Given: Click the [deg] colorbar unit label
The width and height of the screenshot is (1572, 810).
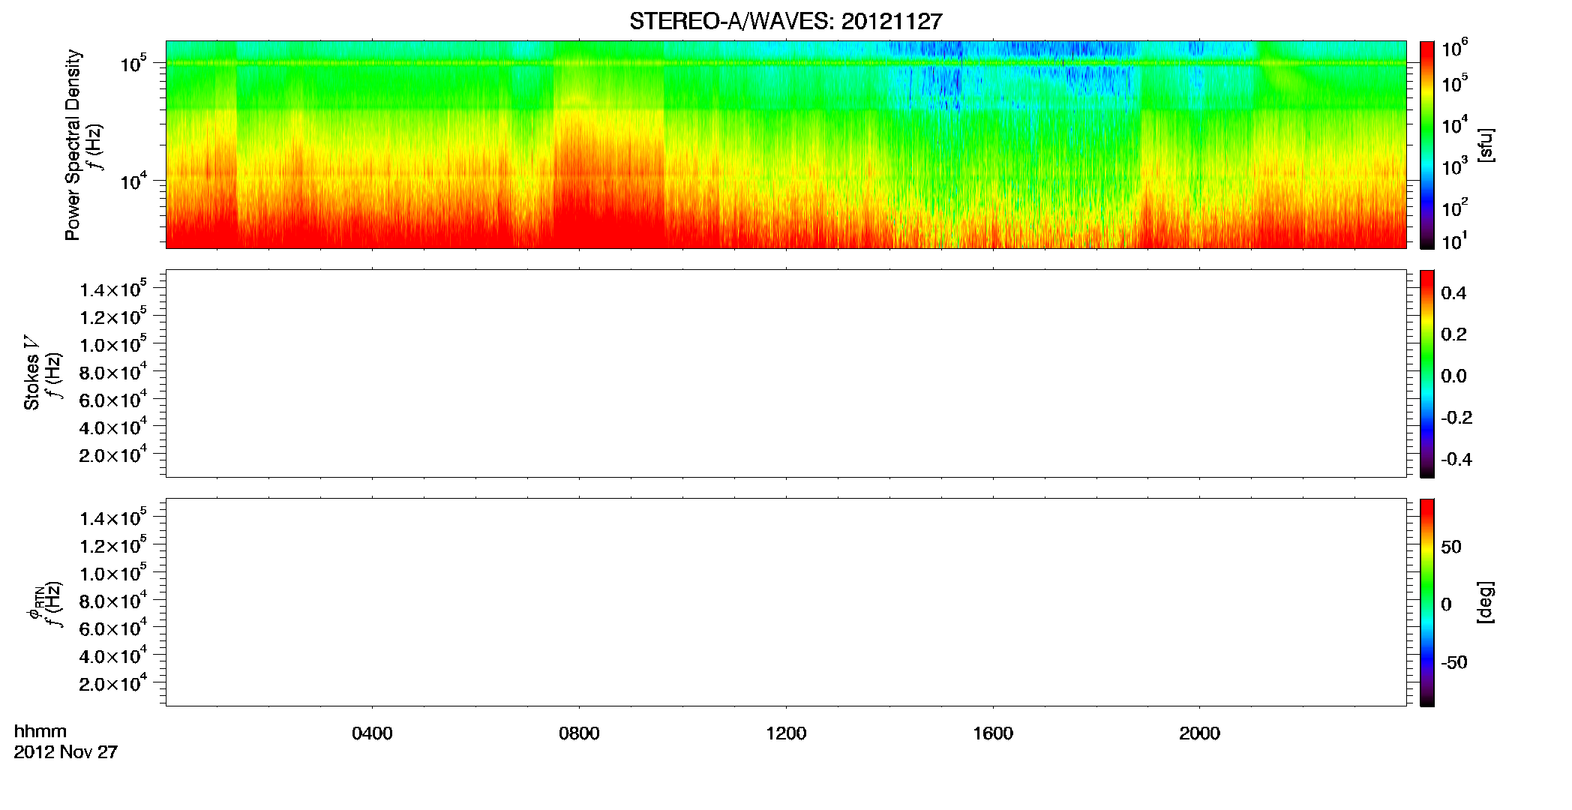Looking at the screenshot, I should click(x=1485, y=601).
